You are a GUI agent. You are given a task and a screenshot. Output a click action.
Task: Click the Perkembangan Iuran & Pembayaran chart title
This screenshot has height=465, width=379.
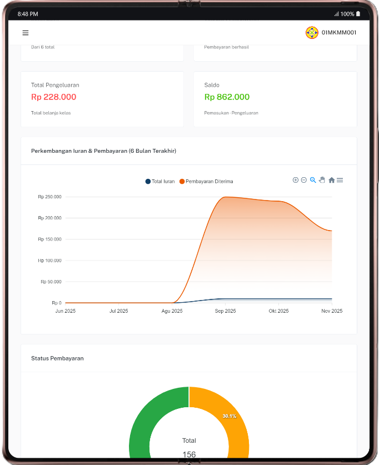[x=103, y=151]
